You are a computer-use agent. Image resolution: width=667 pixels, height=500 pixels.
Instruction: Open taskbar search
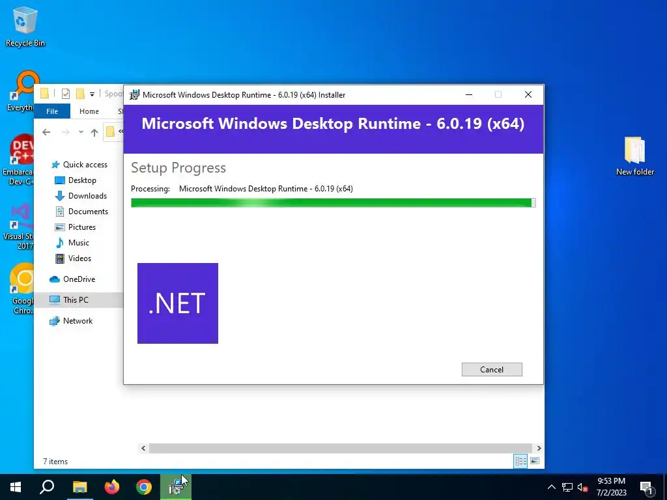click(47, 487)
